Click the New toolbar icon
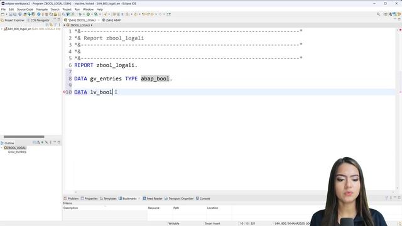 3,14
